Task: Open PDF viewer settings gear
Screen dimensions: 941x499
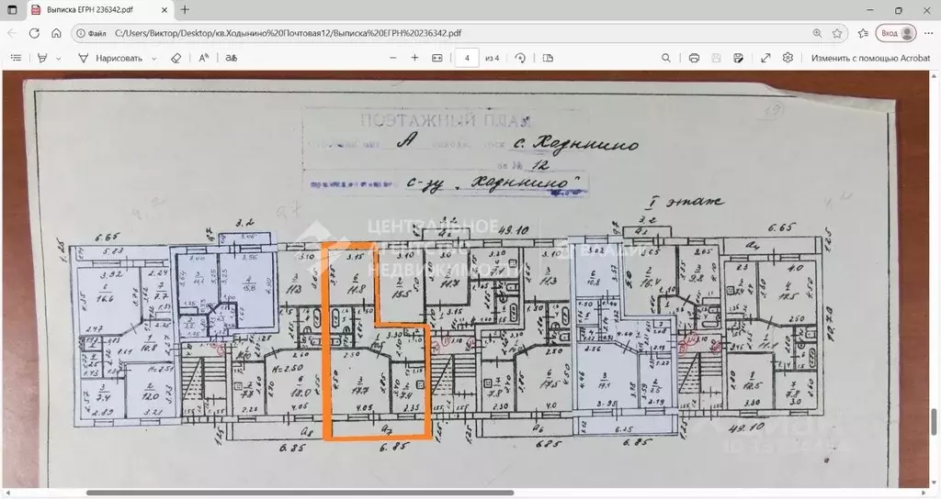Action: (x=788, y=58)
